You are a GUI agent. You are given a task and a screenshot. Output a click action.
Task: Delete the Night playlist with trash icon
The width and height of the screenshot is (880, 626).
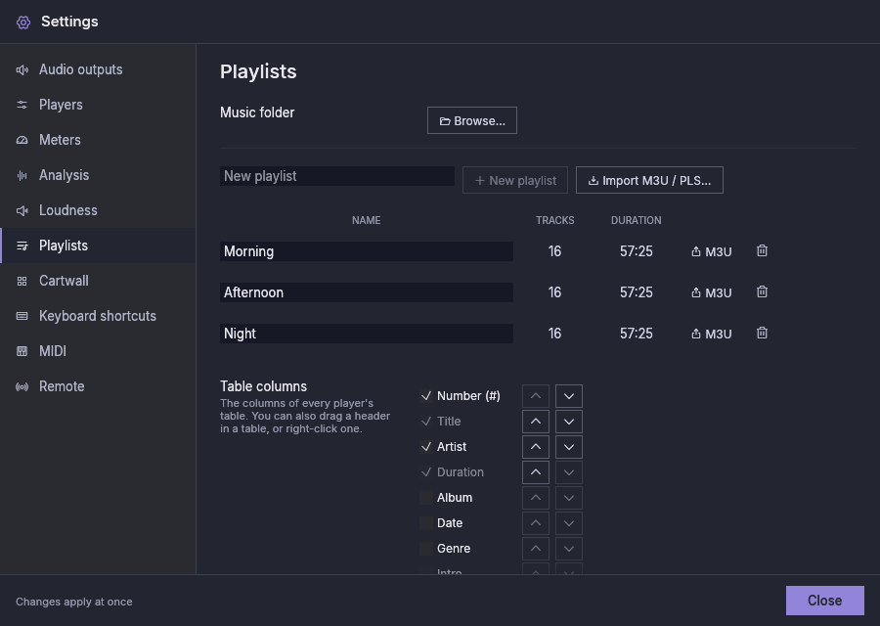pyautogui.click(x=762, y=333)
